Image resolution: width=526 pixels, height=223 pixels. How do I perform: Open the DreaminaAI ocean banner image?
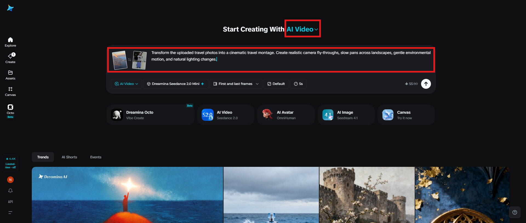click(x=127, y=195)
